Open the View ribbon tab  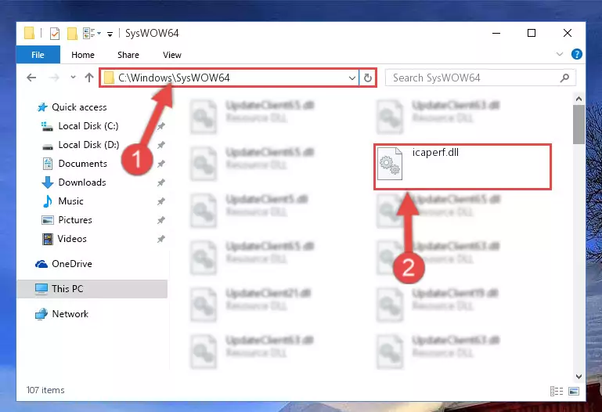(x=171, y=55)
